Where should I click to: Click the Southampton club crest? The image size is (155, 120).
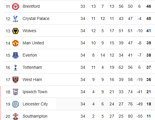coord(15,116)
